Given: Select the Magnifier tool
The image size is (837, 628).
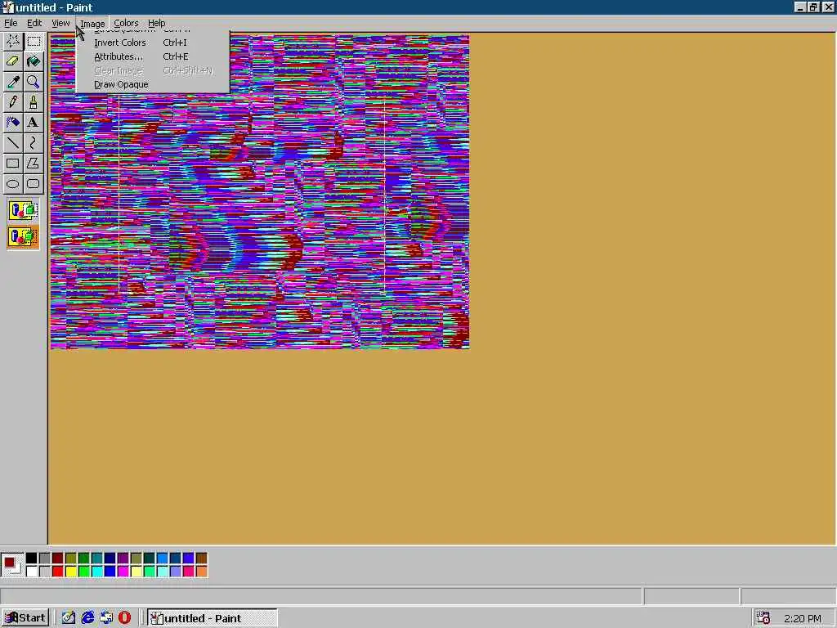Looking at the screenshot, I should 33,82.
